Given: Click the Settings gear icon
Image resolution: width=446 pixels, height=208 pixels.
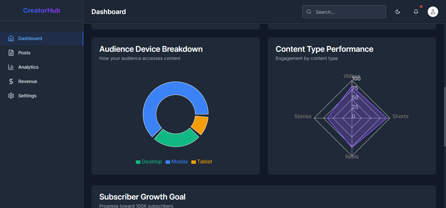Looking at the screenshot, I should click(11, 96).
